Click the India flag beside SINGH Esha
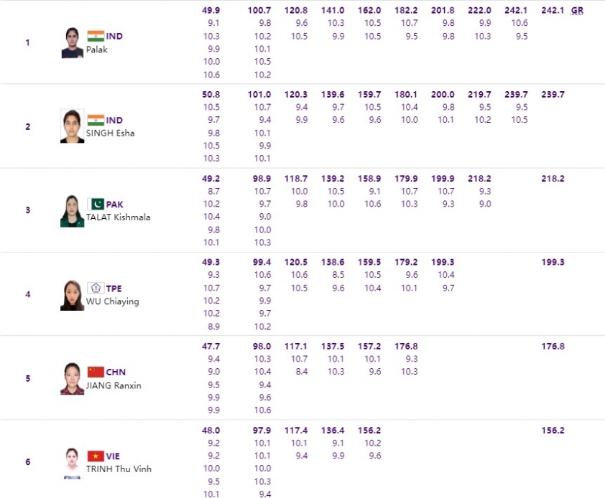The width and height of the screenshot is (605, 498). coord(96,120)
